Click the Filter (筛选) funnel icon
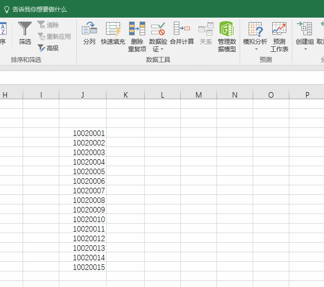This screenshot has width=324, height=287. [25, 29]
